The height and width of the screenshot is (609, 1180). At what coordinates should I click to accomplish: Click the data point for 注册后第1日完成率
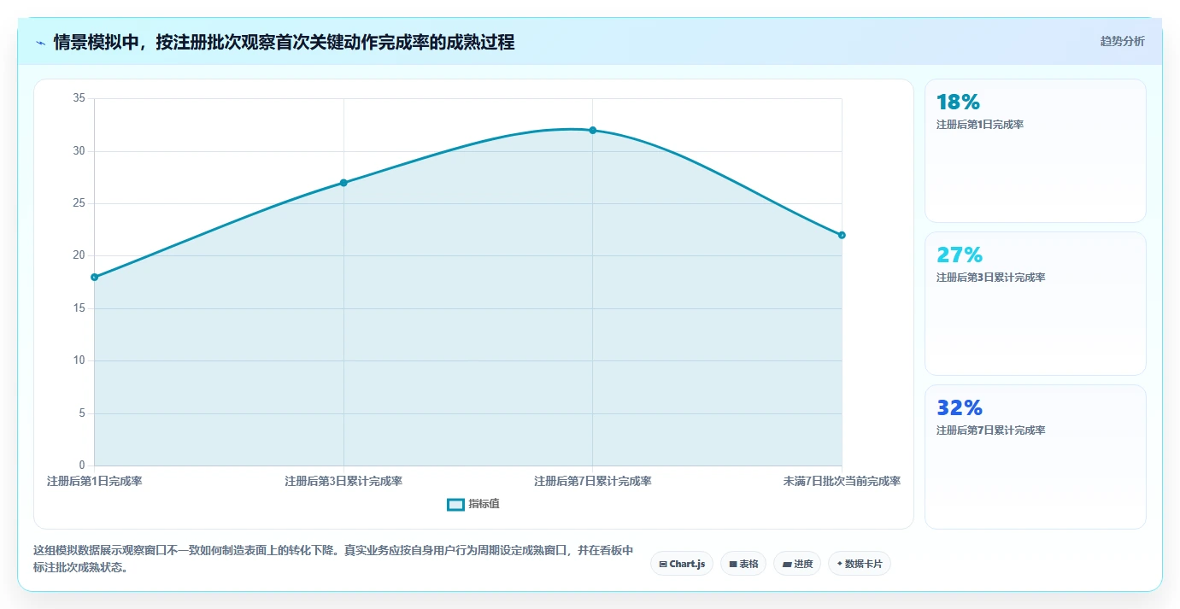click(95, 277)
